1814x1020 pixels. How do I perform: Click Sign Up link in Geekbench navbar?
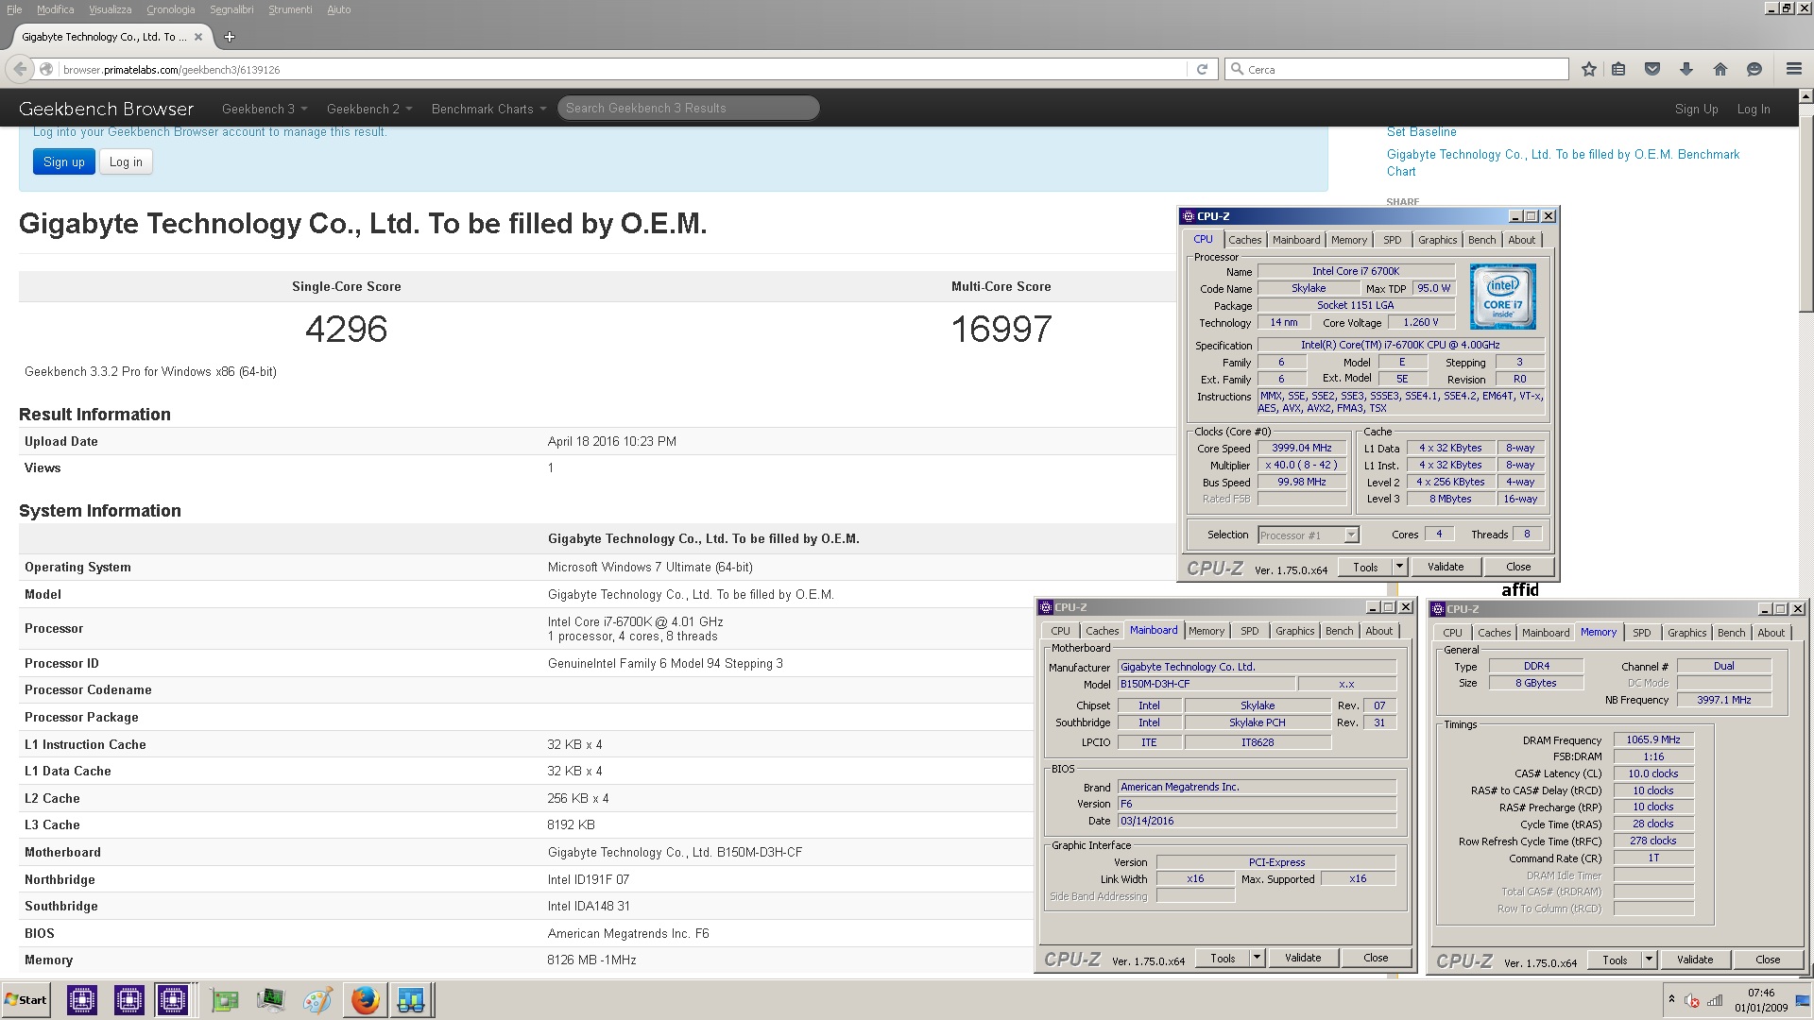point(1696,109)
